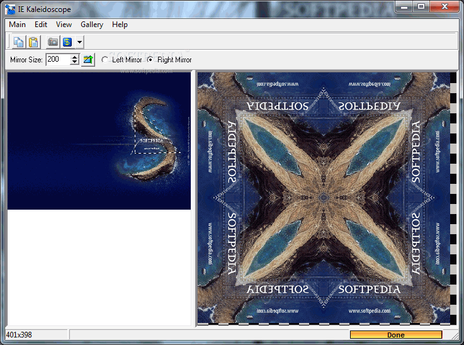The image size is (464, 345).
Task: Open the Help menu
Action: coord(120,25)
